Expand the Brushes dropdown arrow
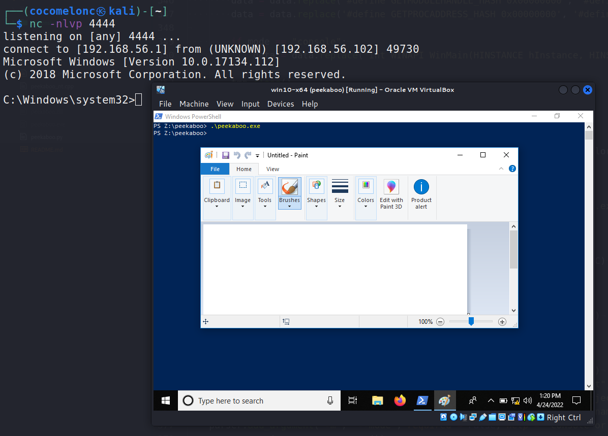 tap(290, 207)
